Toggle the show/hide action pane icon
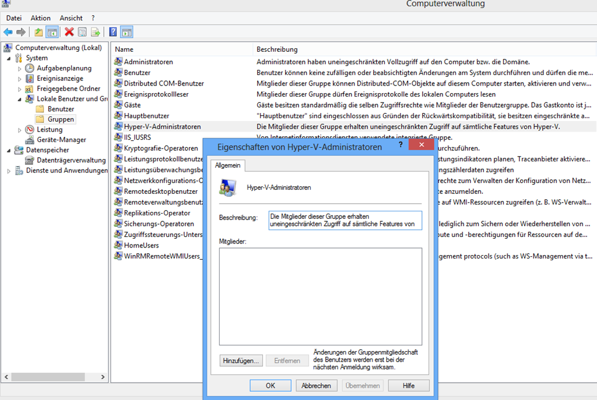597x400 pixels. tap(127, 33)
